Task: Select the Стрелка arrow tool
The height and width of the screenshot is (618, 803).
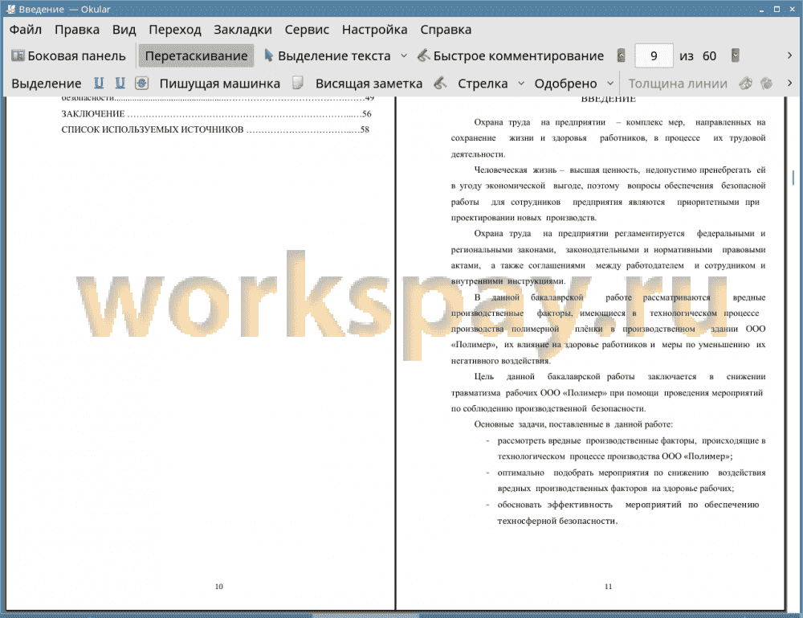Action: pyautogui.click(x=483, y=84)
